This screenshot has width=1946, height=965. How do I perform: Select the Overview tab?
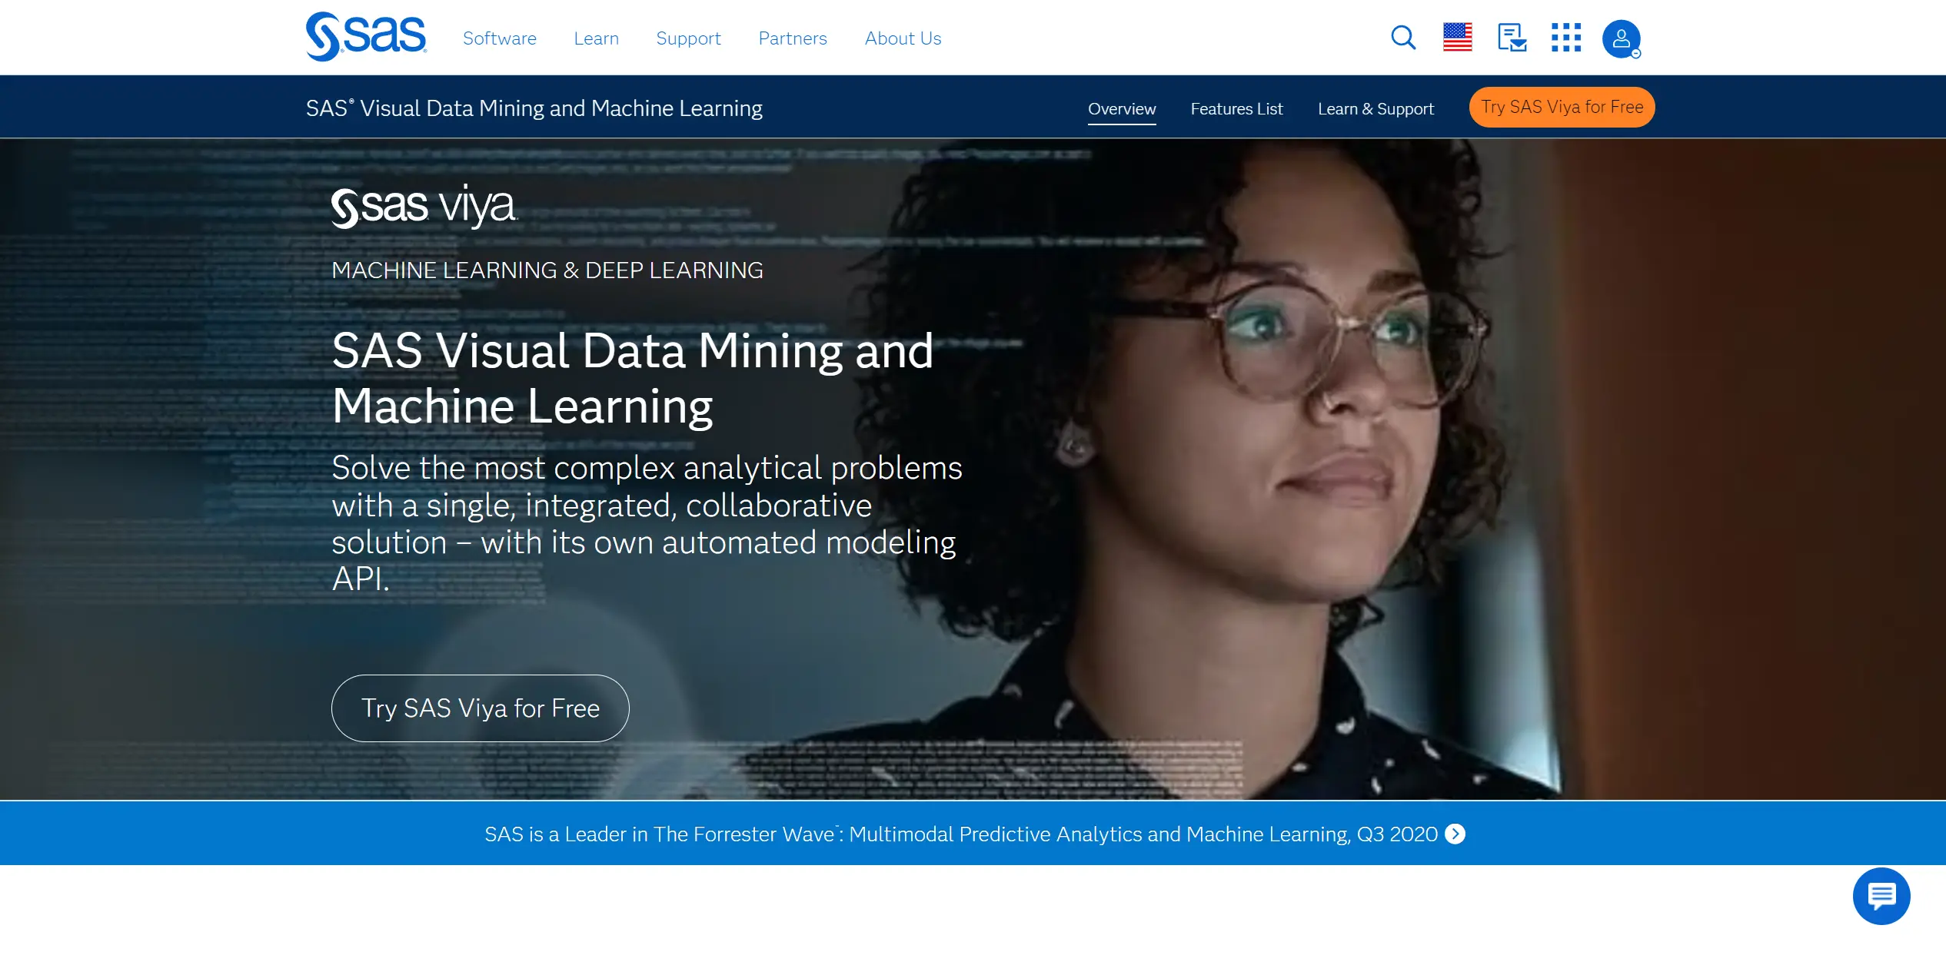[x=1121, y=109]
